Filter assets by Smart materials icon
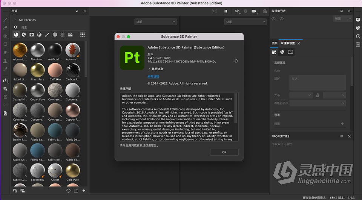362x200 pixels. [x=24, y=35]
